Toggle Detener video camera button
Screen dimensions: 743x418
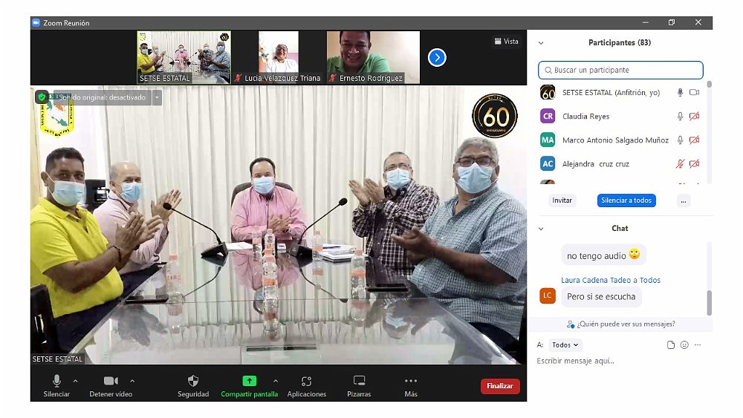(111, 381)
